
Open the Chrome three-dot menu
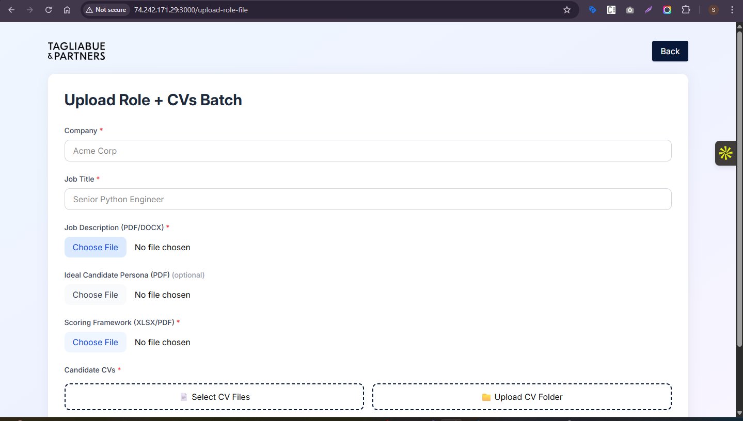(732, 10)
